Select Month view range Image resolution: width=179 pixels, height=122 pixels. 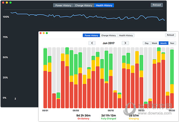pos(163,43)
